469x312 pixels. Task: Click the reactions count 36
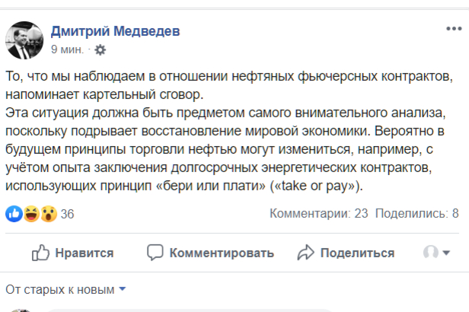point(67,214)
